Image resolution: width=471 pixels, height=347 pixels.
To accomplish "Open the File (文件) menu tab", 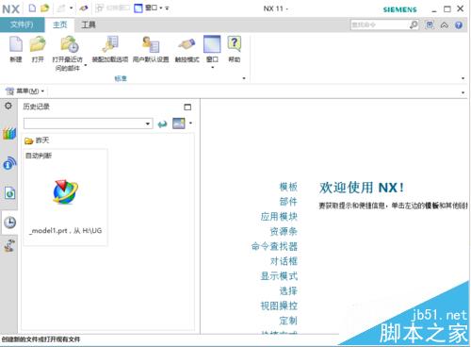I will click(22, 25).
